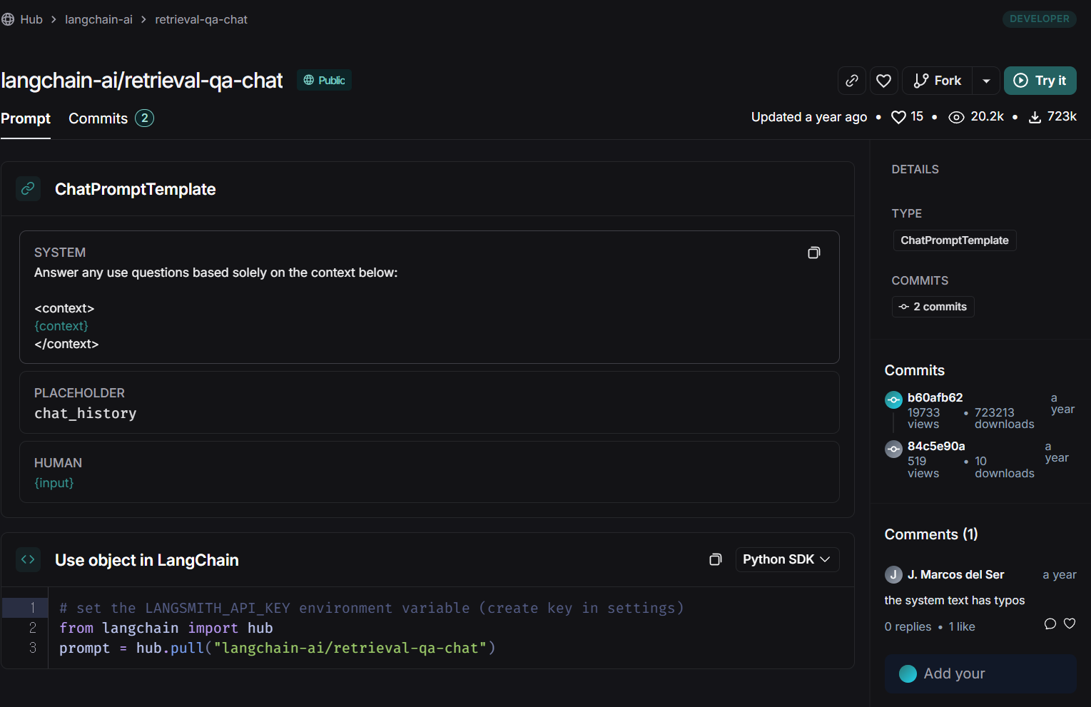Click the 'from langchain import hub' code line
The width and height of the screenshot is (1091, 707).
(x=166, y=628)
